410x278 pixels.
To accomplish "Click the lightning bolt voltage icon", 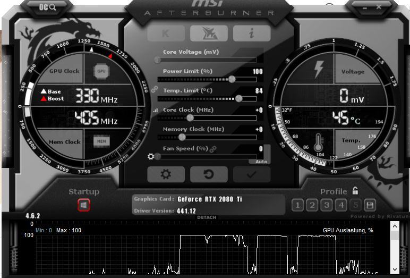I will pos(319,69).
